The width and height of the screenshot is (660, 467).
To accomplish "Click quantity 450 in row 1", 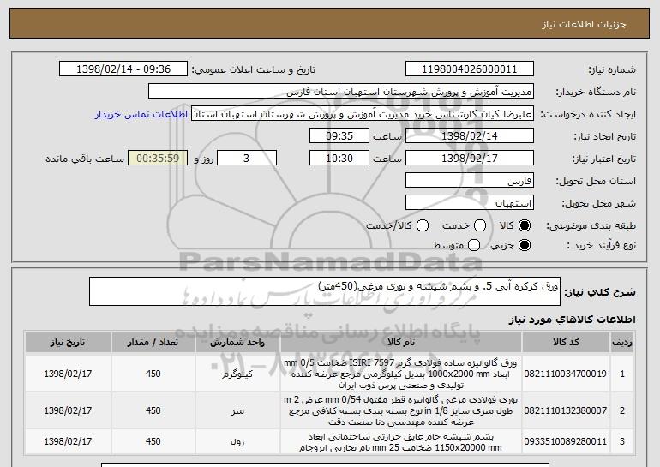I will [x=153, y=374].
